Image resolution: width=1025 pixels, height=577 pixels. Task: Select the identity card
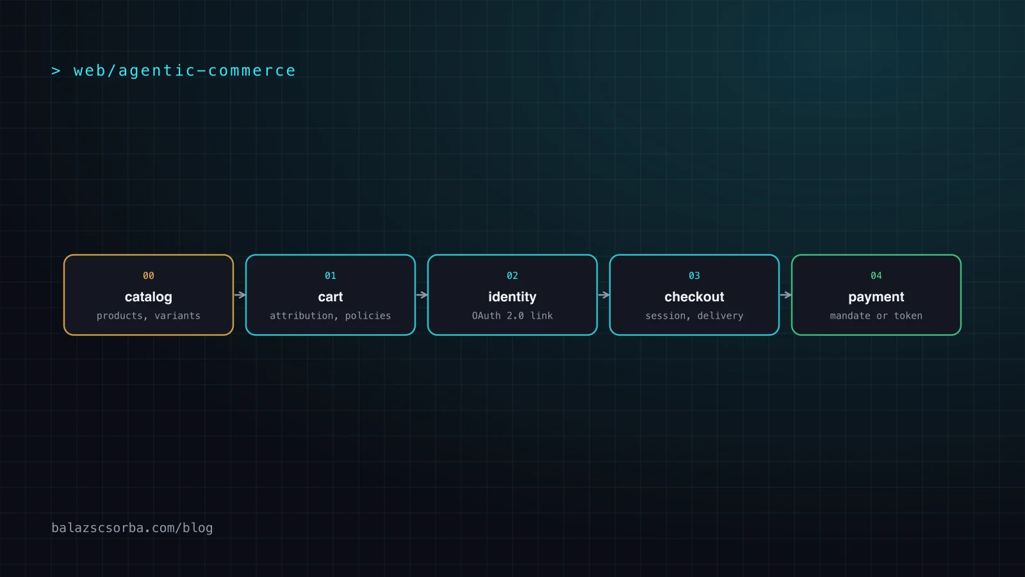tap(512, 295)
